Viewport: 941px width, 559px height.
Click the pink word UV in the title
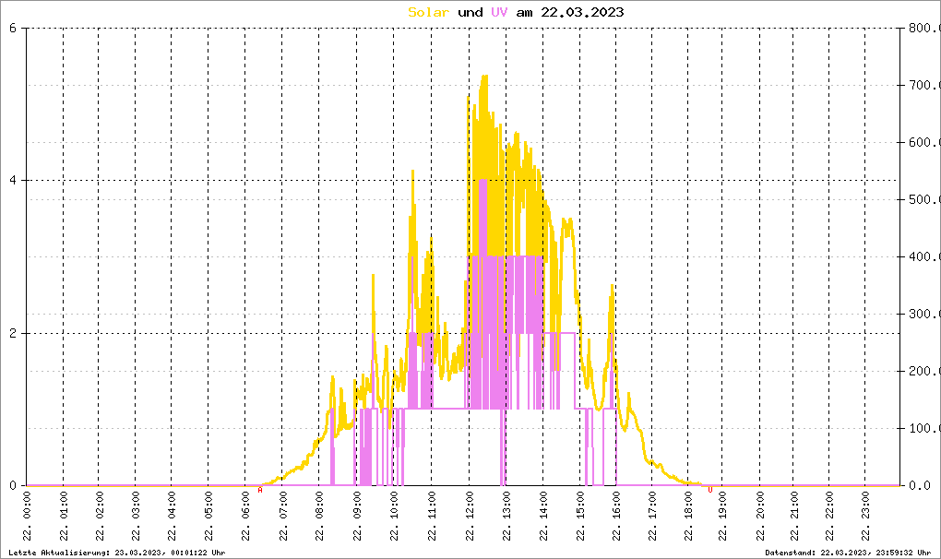click(x=499, y=12)
